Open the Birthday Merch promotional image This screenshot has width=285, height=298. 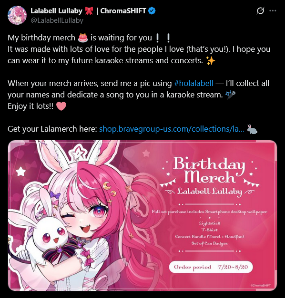coord(142,215)
